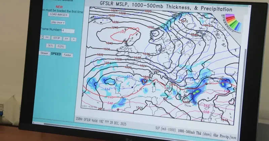
Task: Jump to end frame using E(25)
Action: click(61, 46)
